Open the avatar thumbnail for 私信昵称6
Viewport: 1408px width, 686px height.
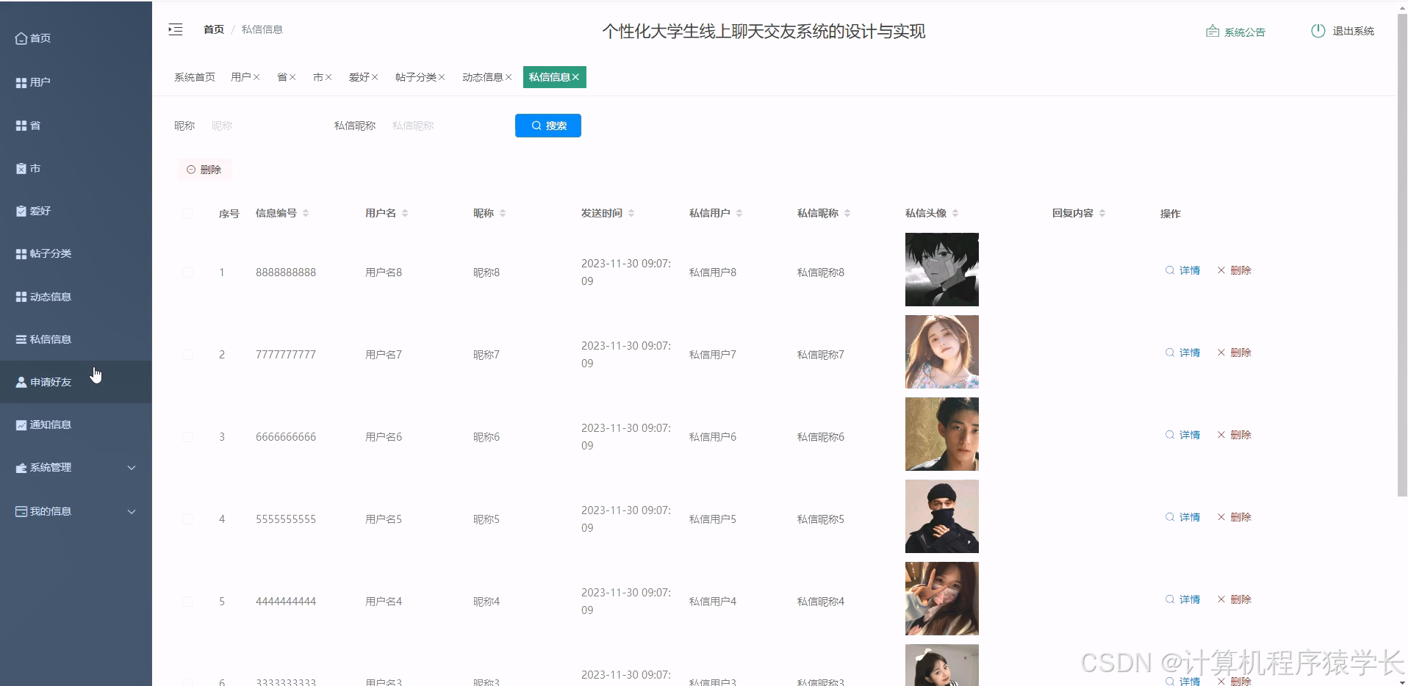942,434
